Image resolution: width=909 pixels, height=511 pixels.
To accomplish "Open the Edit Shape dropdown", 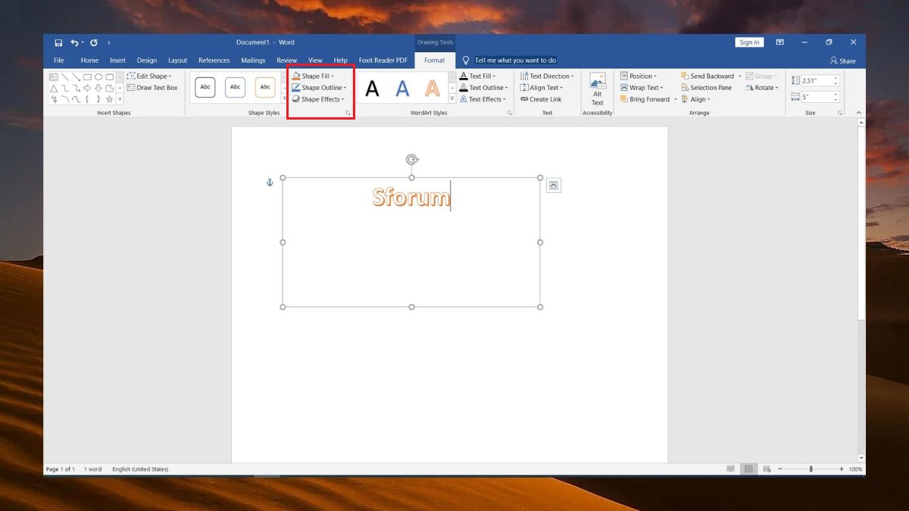I will (149, 76).
